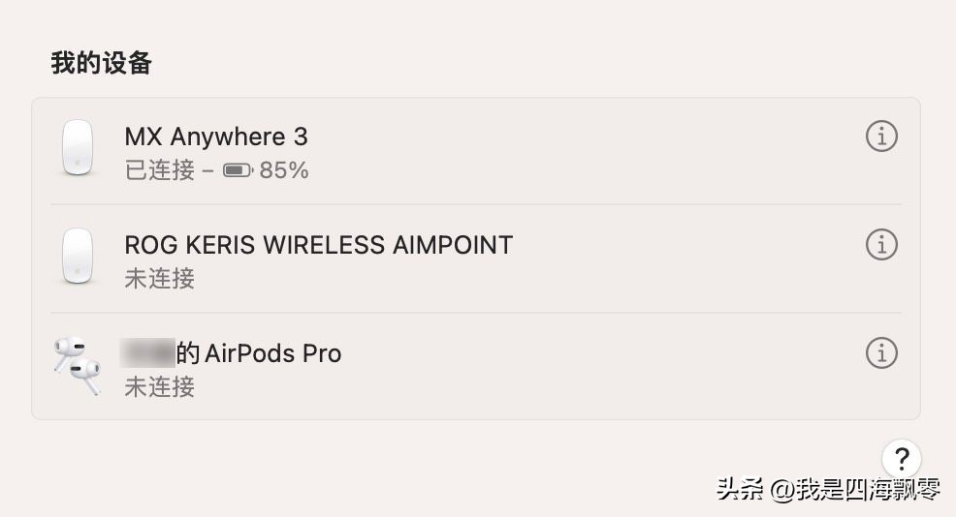Show info details for AirPods Pro
Viewport: 956px width, 517px height.
point(880,354)
